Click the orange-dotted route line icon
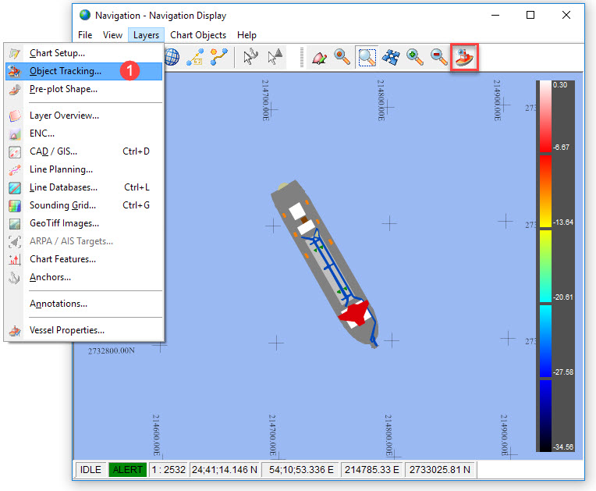596x491 pixels. [219, 57]
